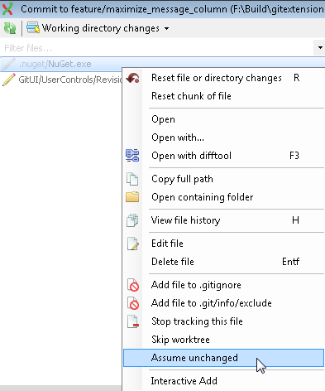325x391 pixels.
Task: Click the .git/info/exclude prohibited icon
Action: pyautogui.click(x=133, y=303)
